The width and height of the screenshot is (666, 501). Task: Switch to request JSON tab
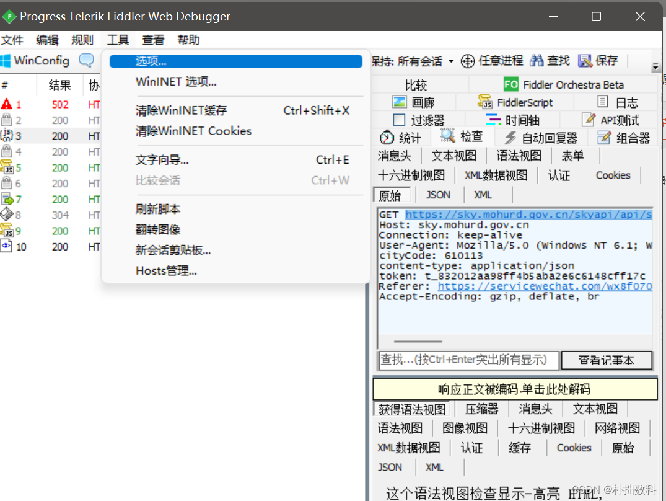pos(438,195)
